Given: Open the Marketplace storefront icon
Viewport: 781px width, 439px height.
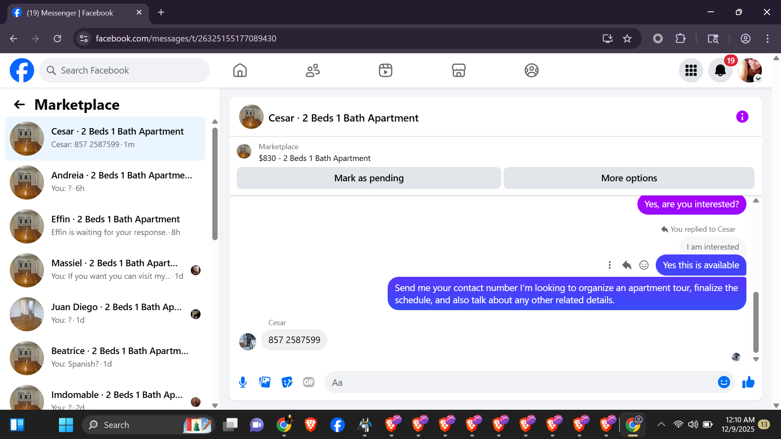Looking at the screenshot, I should tap(458, 70).
